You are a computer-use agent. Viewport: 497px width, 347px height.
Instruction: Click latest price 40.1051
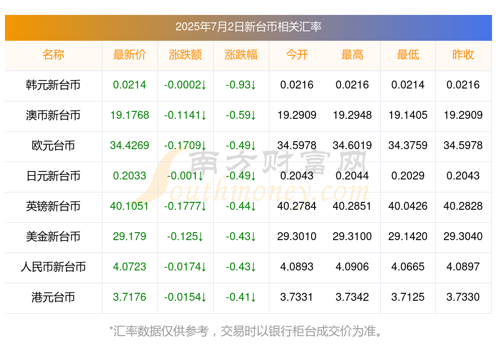[x=130, y=206]
